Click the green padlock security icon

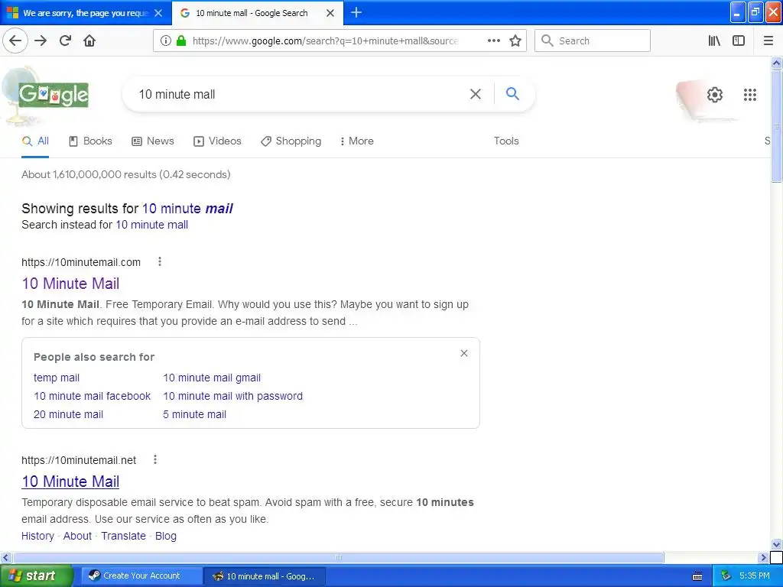(181, 41)
